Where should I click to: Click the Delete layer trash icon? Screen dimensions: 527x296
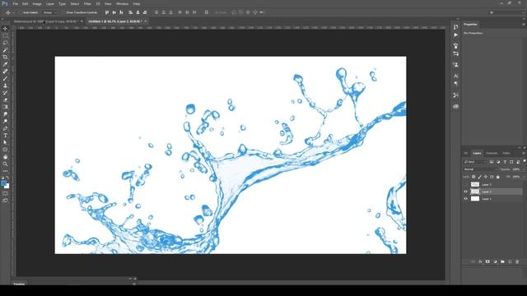[x=517, y=261]
